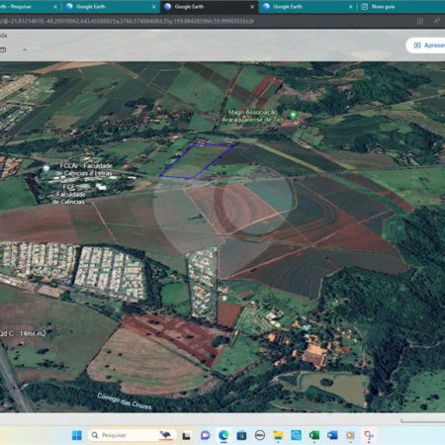Open Microsoft Edge from the taskbar

pyautogui.click(x=223, y=435)
